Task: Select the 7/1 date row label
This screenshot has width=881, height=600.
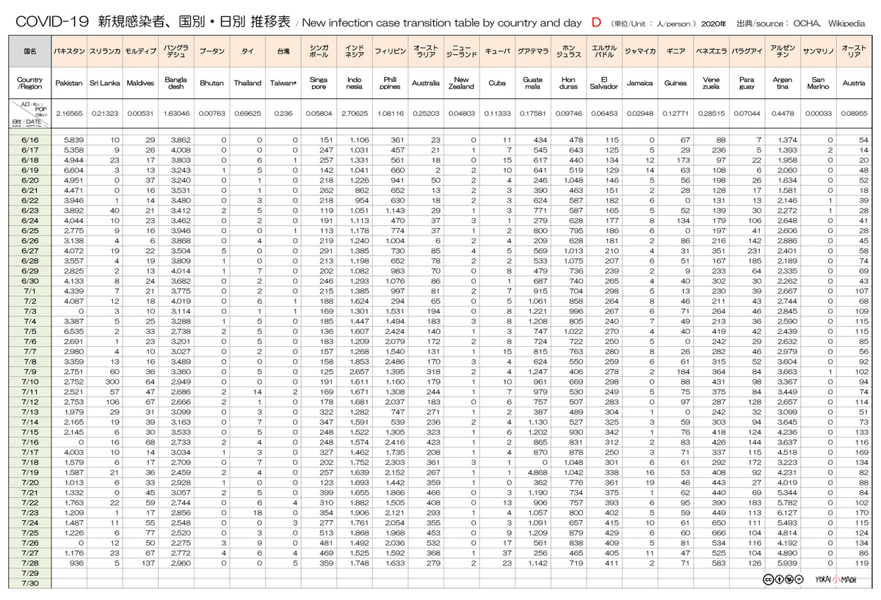Action: tap(31, 290)
